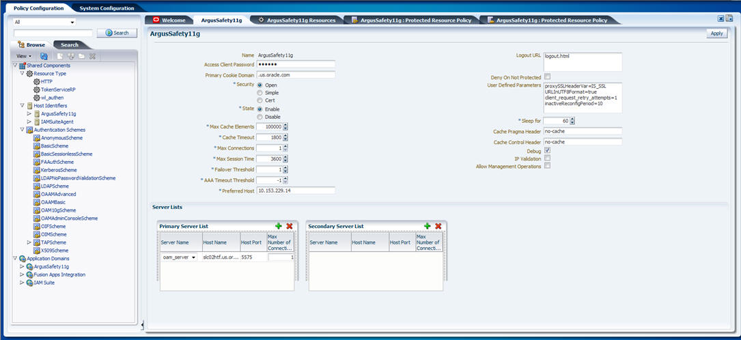
Task: Click the Shared Components grid icon
Action: [x=23, y=66]
